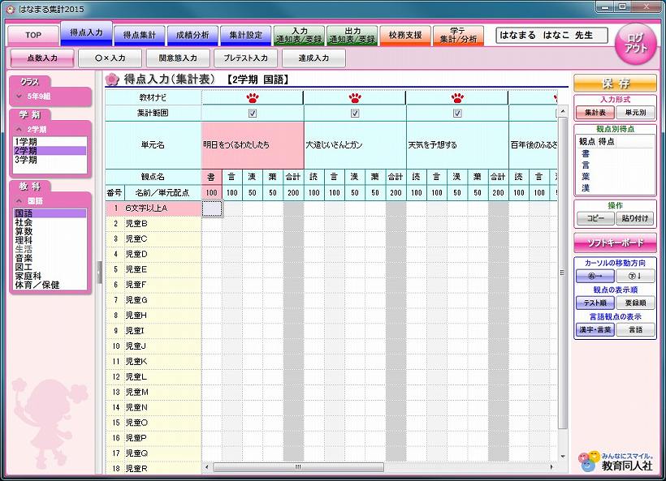Click the right arrow of horizontal scrollbar
Viewport: 666px width, 481px height.
(x=551, y=467)
